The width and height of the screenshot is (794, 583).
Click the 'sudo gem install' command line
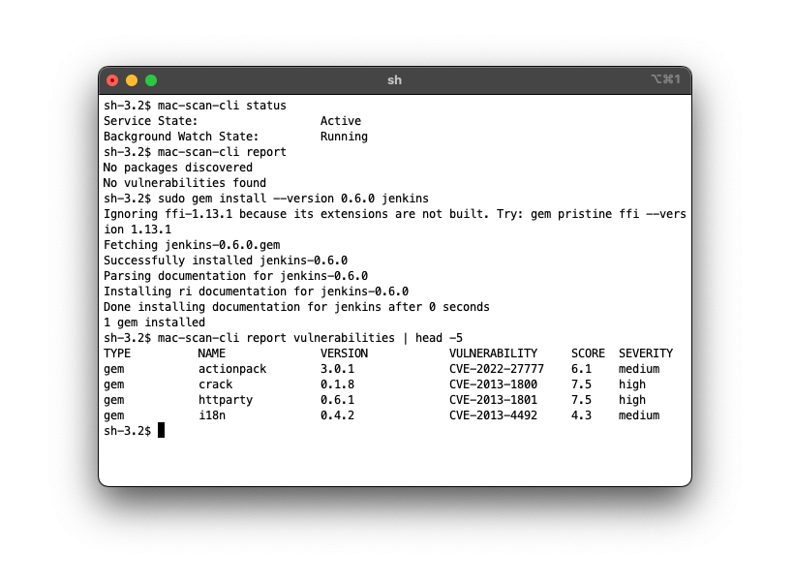[x=266, y=199]
